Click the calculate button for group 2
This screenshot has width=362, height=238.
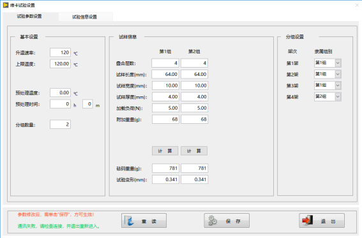194,151
